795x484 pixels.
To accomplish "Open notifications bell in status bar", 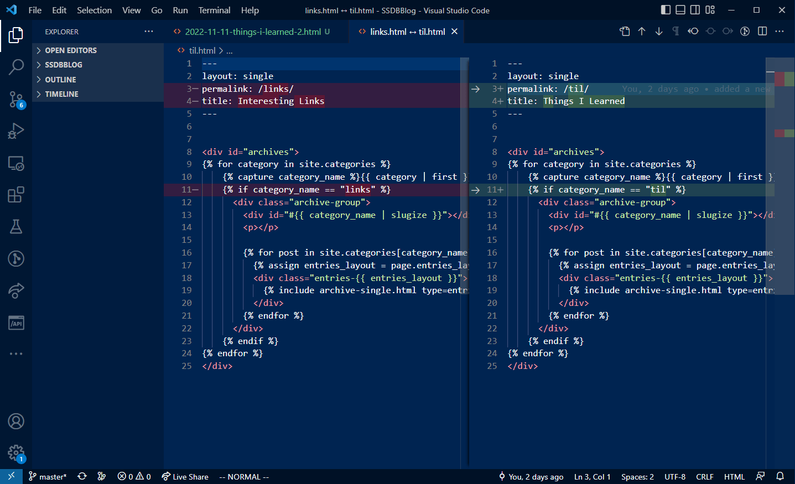I will point(780,476).
